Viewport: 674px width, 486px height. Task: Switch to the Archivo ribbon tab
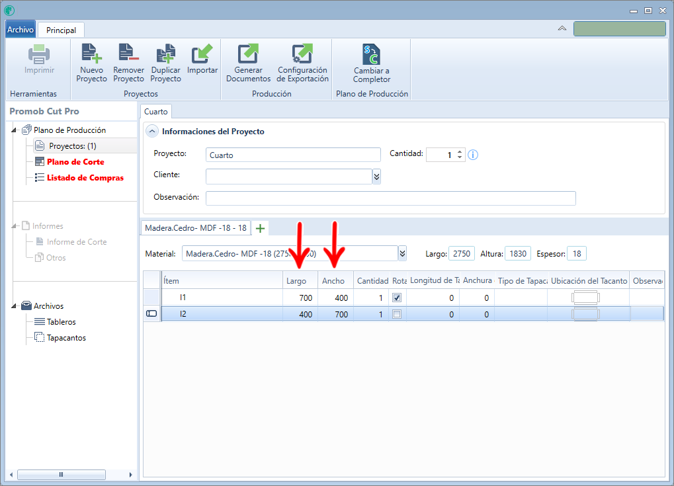(x=21, y=30)
